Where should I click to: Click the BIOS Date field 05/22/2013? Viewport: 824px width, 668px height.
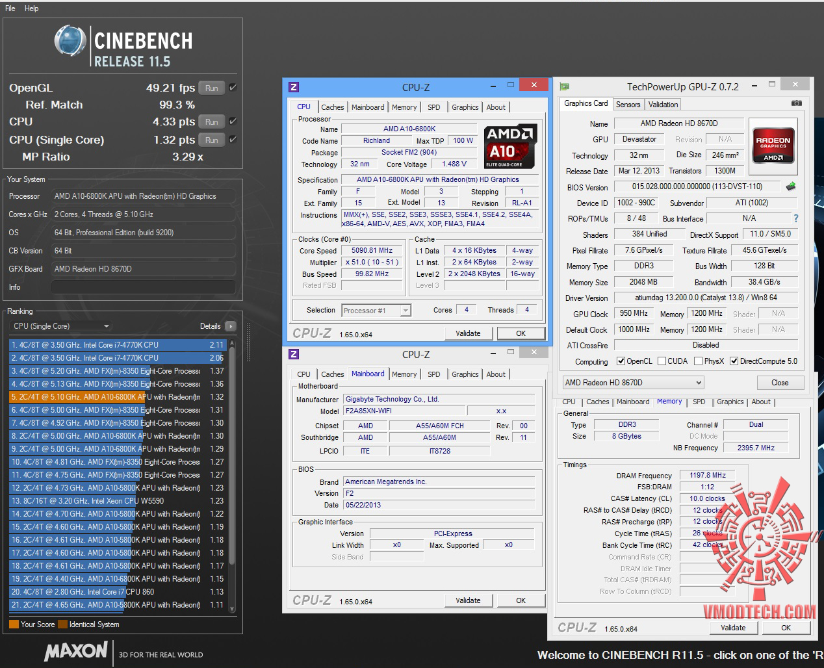(x=439, y=505)
